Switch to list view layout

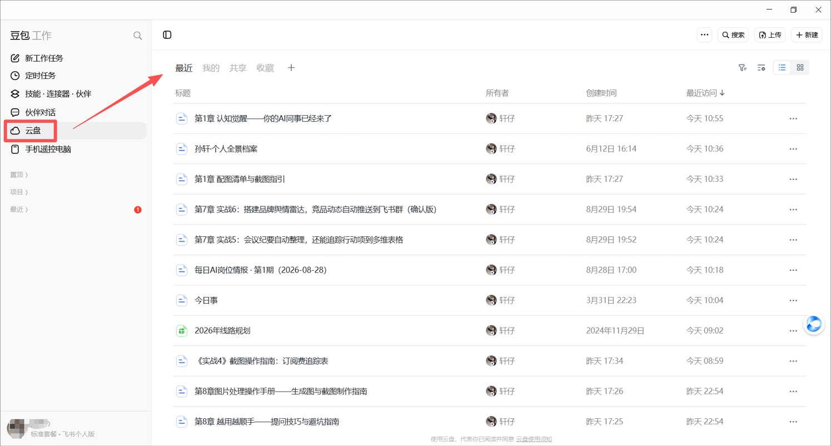click(x=782, y=68)
